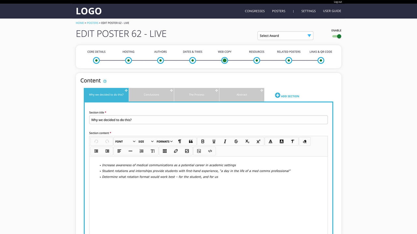Apply strikethrough formatting

[x=236, y=141]
